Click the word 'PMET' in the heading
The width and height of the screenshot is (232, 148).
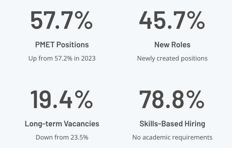click(x=45, y=45)
